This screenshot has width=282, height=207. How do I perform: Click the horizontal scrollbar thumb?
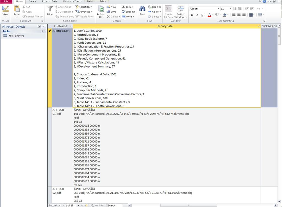pos(188,205)
